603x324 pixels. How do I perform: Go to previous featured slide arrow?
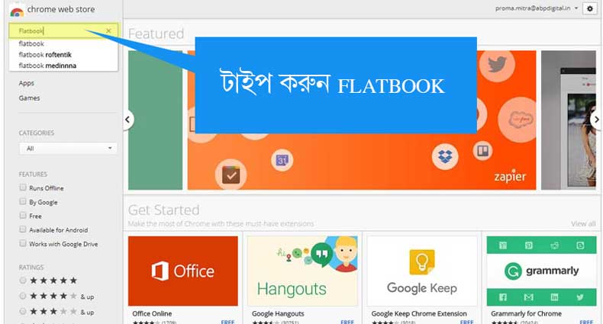[127, 120]
